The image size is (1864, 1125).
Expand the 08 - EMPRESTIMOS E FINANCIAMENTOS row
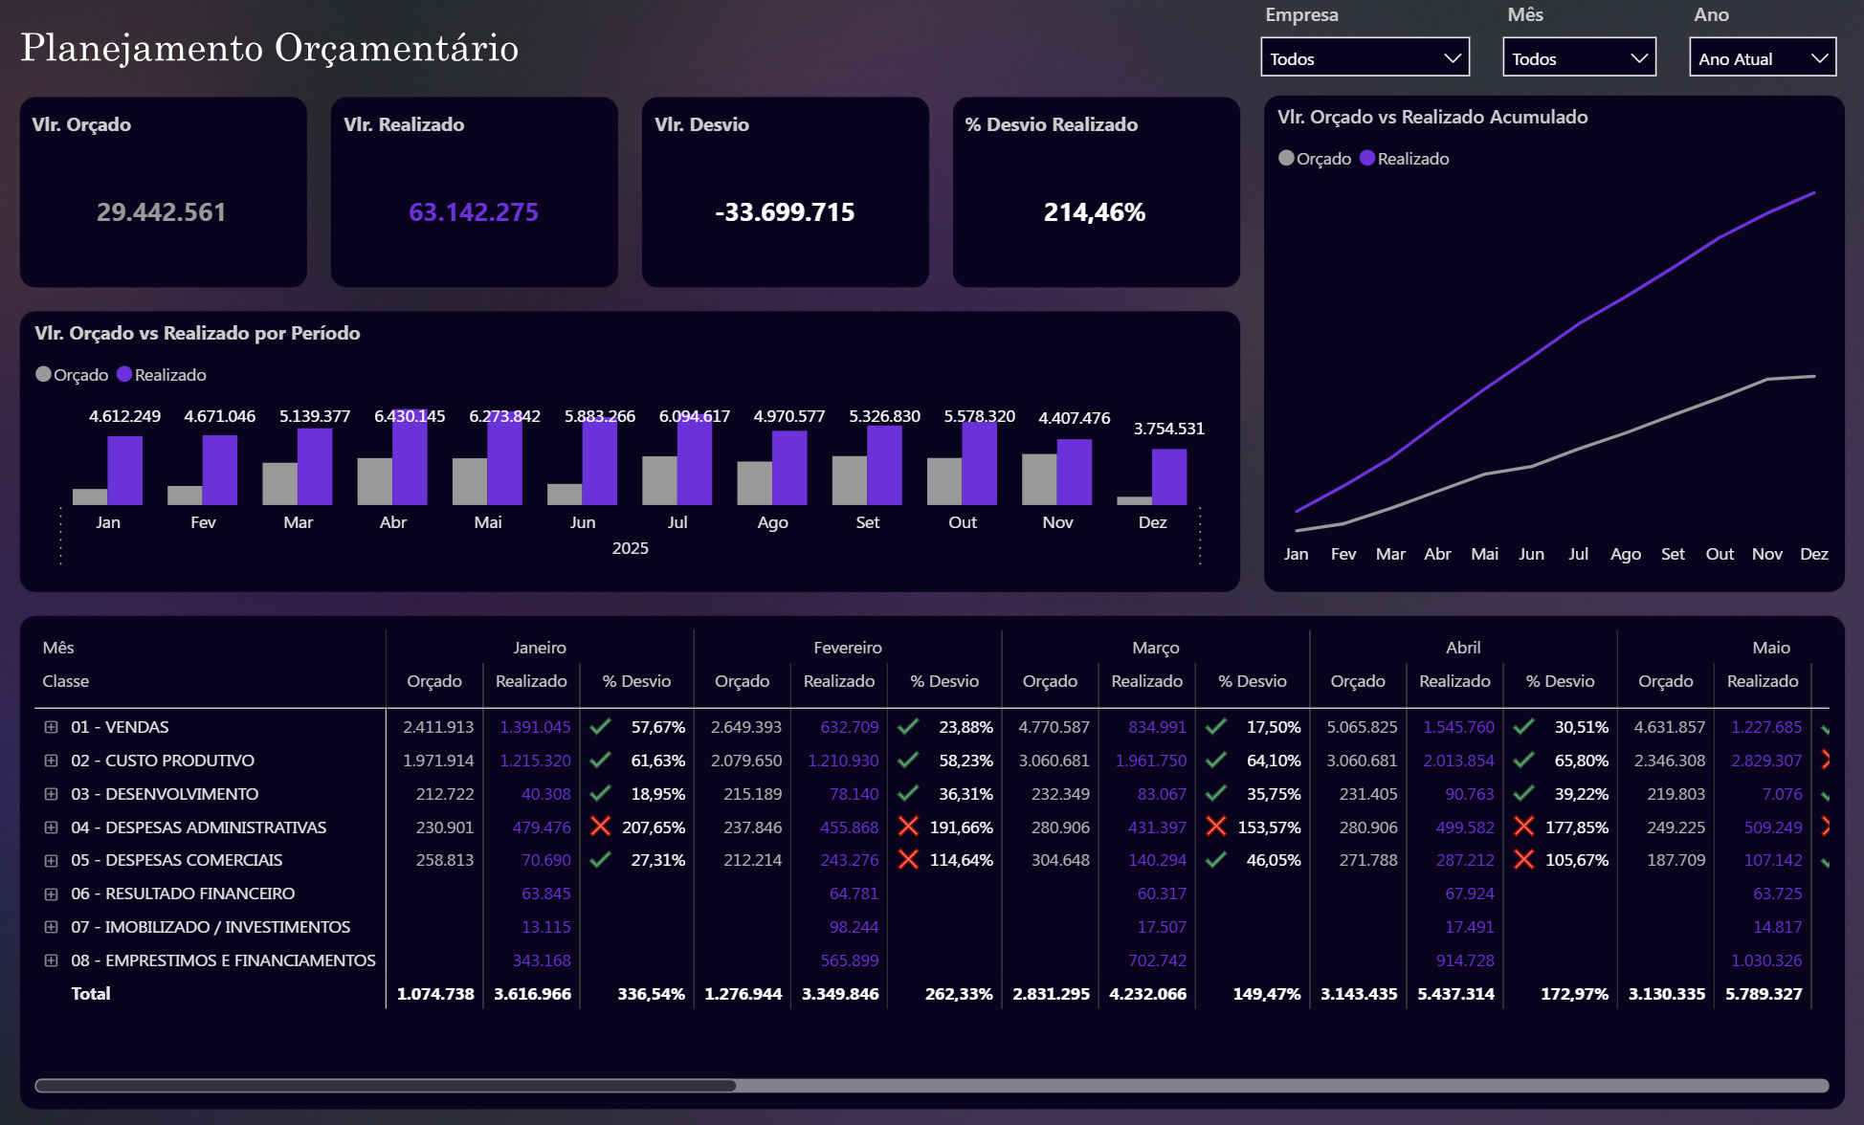tap(51, 960)
